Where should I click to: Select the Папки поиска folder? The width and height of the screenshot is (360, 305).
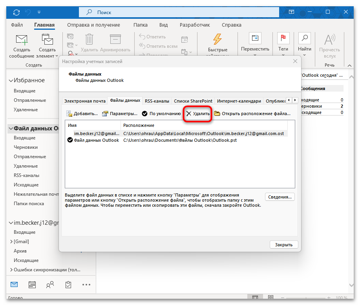click(x=29, y=203)
